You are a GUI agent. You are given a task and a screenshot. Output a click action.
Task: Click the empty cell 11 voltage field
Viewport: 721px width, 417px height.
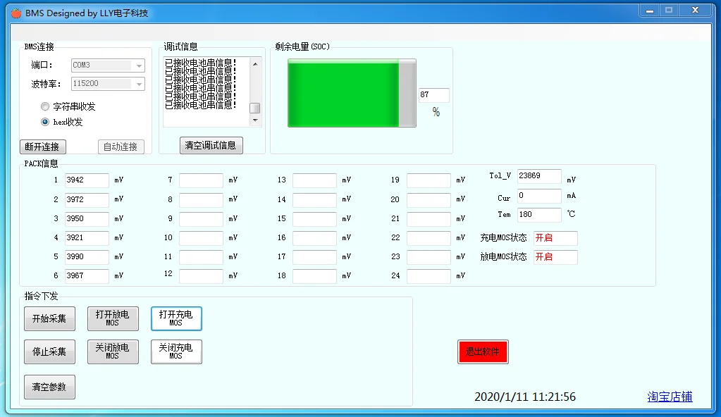click(x=201, y=257)
